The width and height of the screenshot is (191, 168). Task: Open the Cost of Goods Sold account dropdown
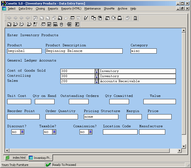click(x=97, y=71)
